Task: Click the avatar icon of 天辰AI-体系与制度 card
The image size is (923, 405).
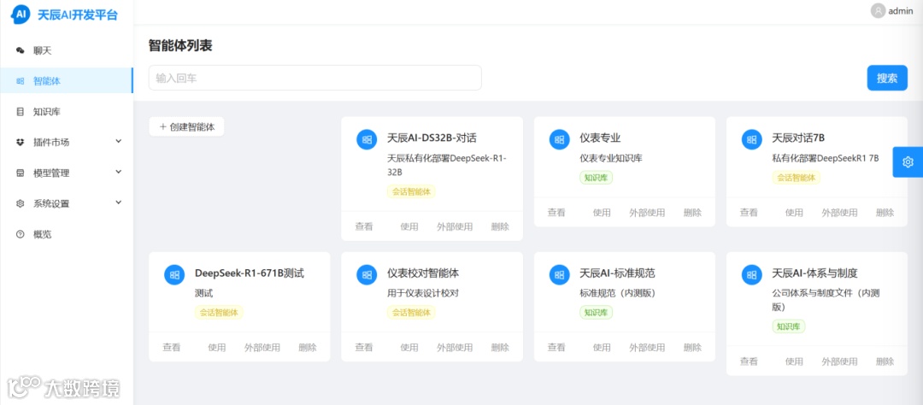Action: [x=752, y=274]
